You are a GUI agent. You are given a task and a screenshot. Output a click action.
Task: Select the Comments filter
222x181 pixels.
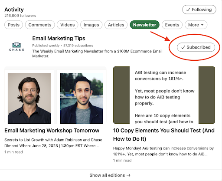click(x=40, y=25)
